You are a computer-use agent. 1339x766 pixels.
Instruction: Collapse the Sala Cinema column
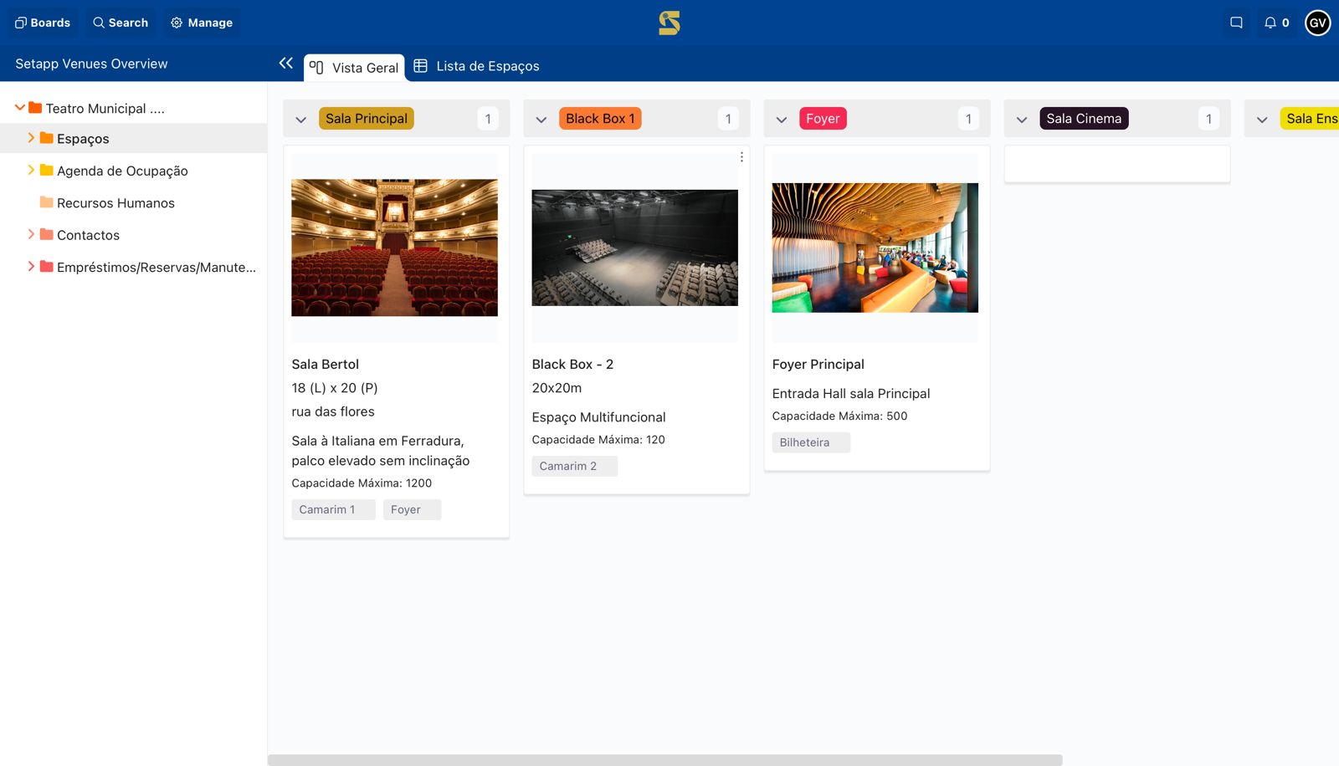tap(1022, 120)
